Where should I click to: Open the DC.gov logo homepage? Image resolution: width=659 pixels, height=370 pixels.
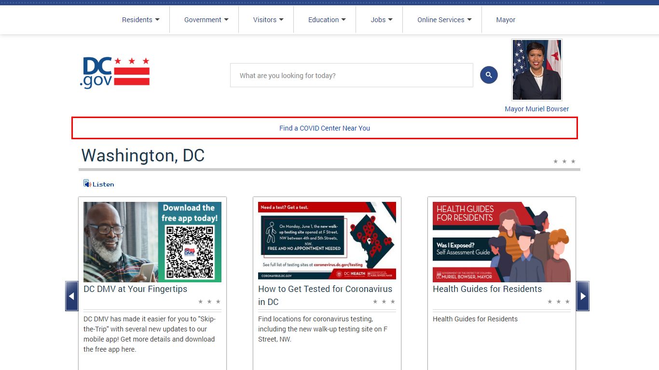(115, 73)
